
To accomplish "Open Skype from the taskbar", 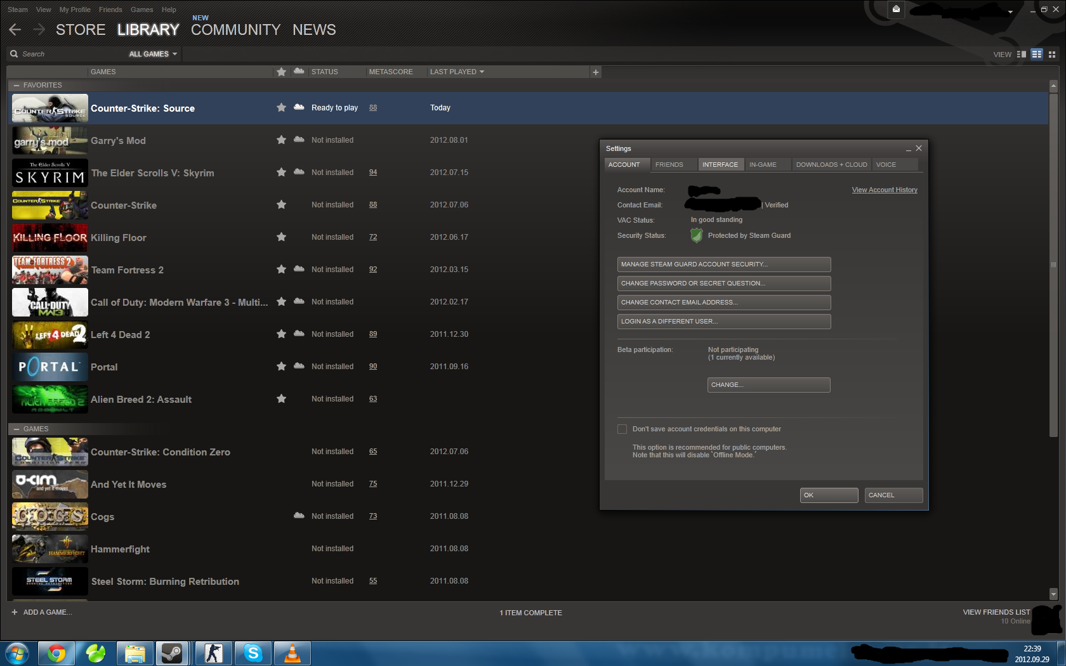I will point(253,653).
